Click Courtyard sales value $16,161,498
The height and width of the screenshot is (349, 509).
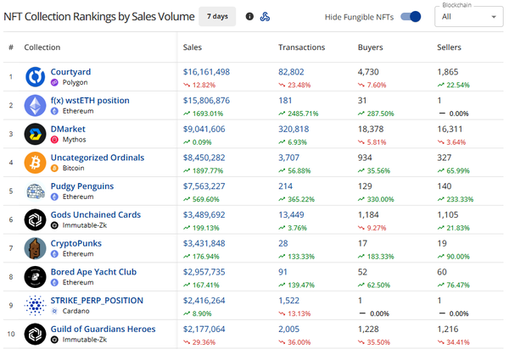pos(206,72)
